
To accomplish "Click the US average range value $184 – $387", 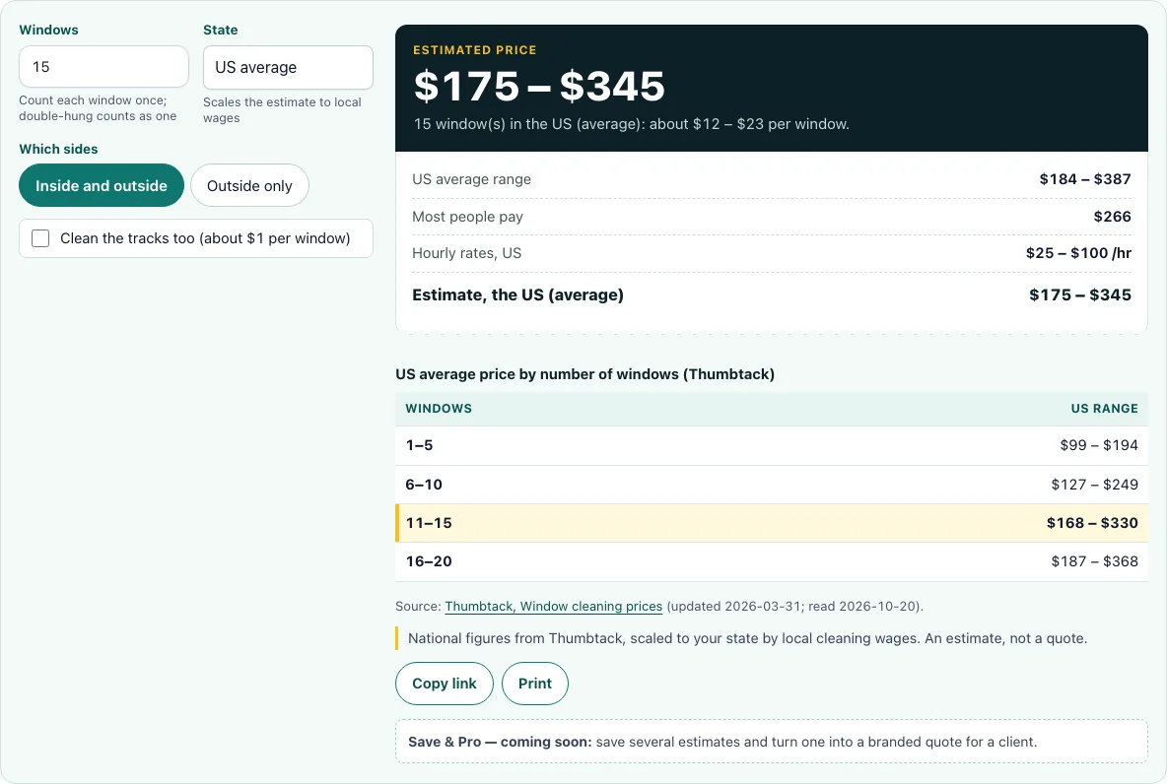I will pyautogui.click(x=1085, y=179).
